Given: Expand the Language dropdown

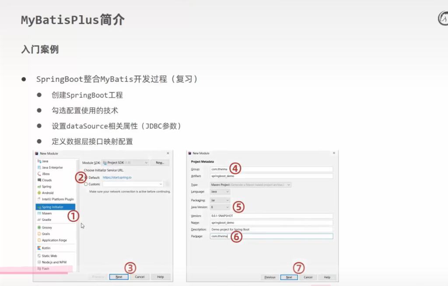Looking at the screenshot, I should [220, 192].
